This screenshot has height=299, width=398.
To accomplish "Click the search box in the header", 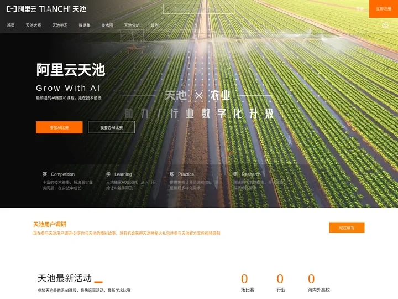I will coord(199,9).
